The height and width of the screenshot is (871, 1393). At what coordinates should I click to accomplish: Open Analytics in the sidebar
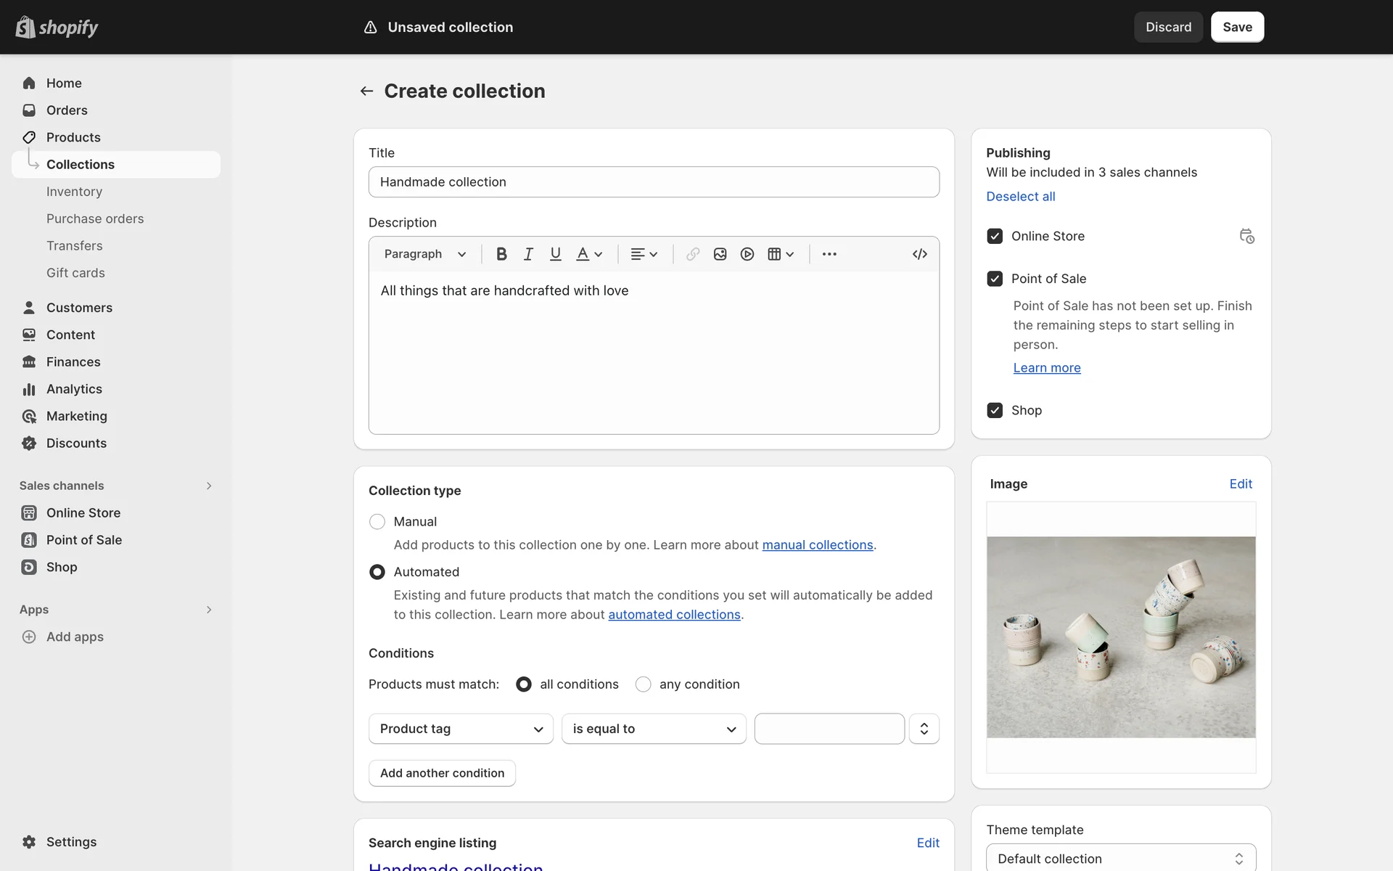[x=74, y=389]
